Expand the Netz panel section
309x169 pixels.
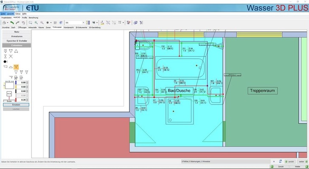coord(17,32)
